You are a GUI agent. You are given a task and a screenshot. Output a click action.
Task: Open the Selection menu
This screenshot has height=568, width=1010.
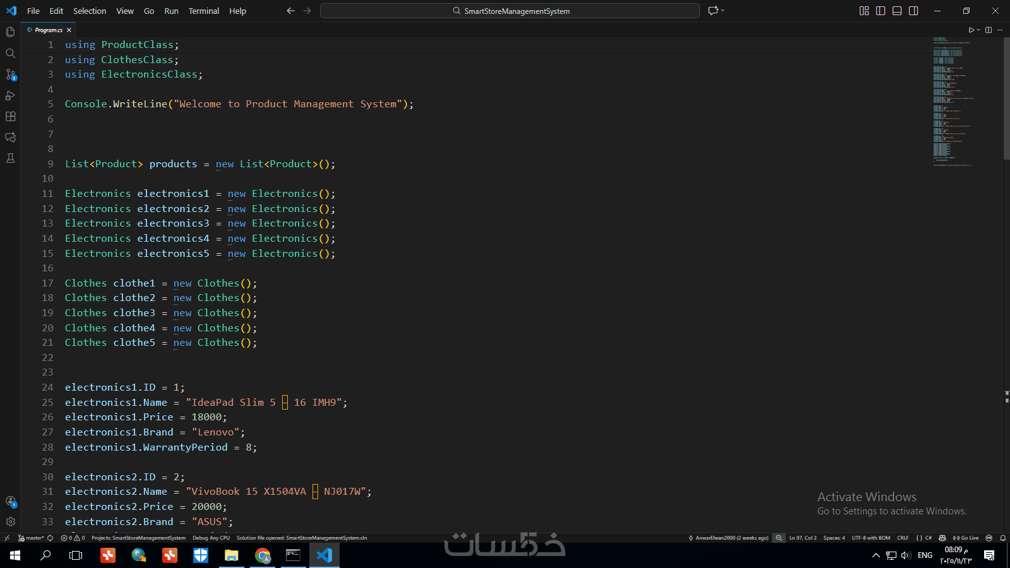tap(90, 11)
